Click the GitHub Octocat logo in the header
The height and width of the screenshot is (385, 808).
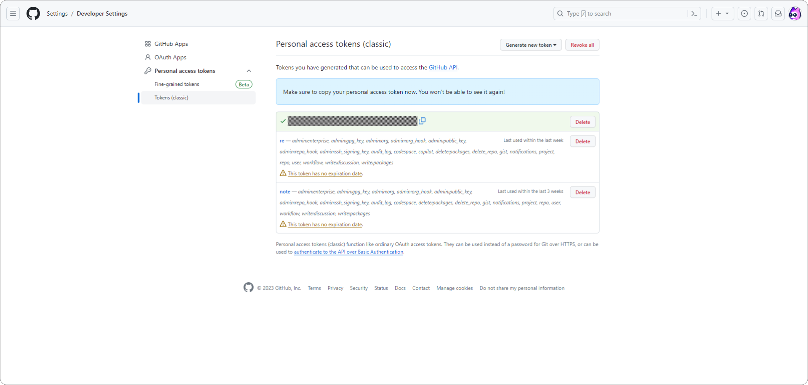33,13
